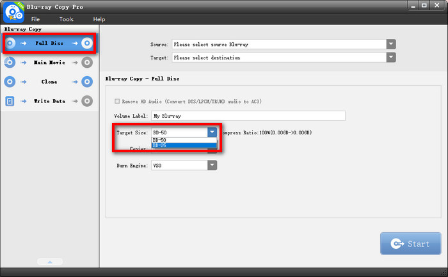
Task: Click the Write Data target disc icon
Action: [x=87, y=101]
